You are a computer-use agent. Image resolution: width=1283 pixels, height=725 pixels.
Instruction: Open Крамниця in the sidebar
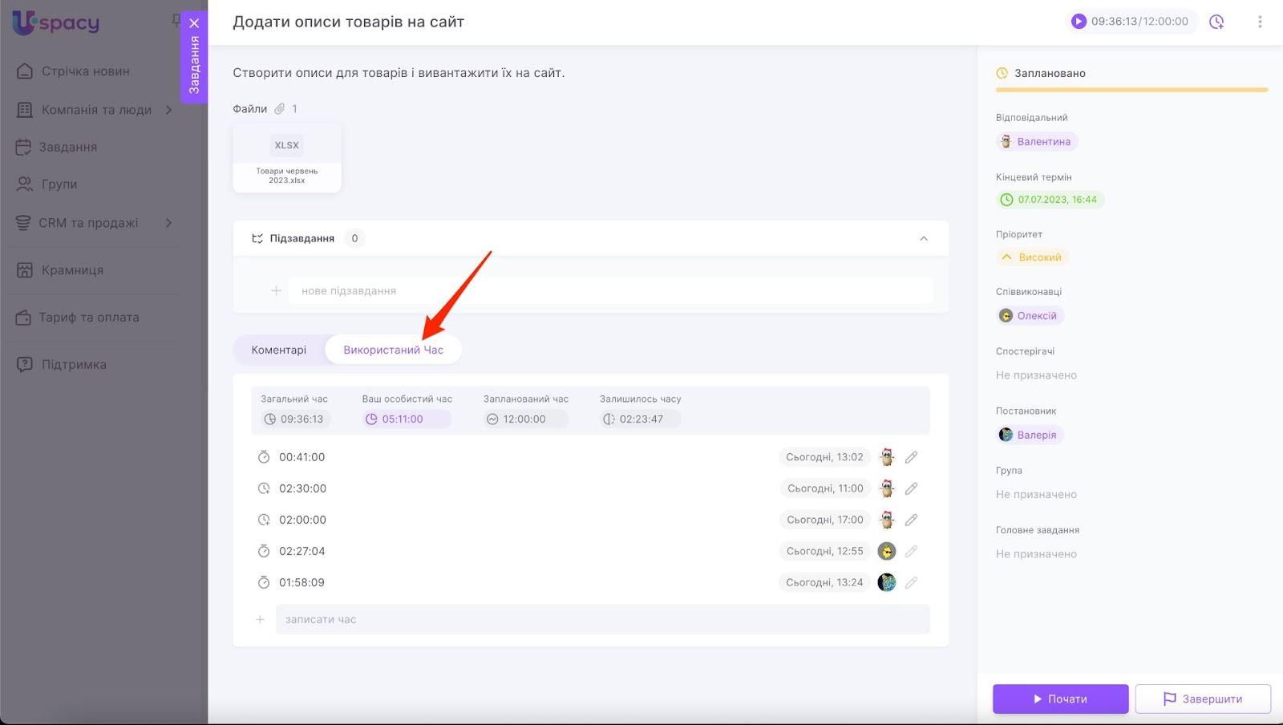coord(72,270)
